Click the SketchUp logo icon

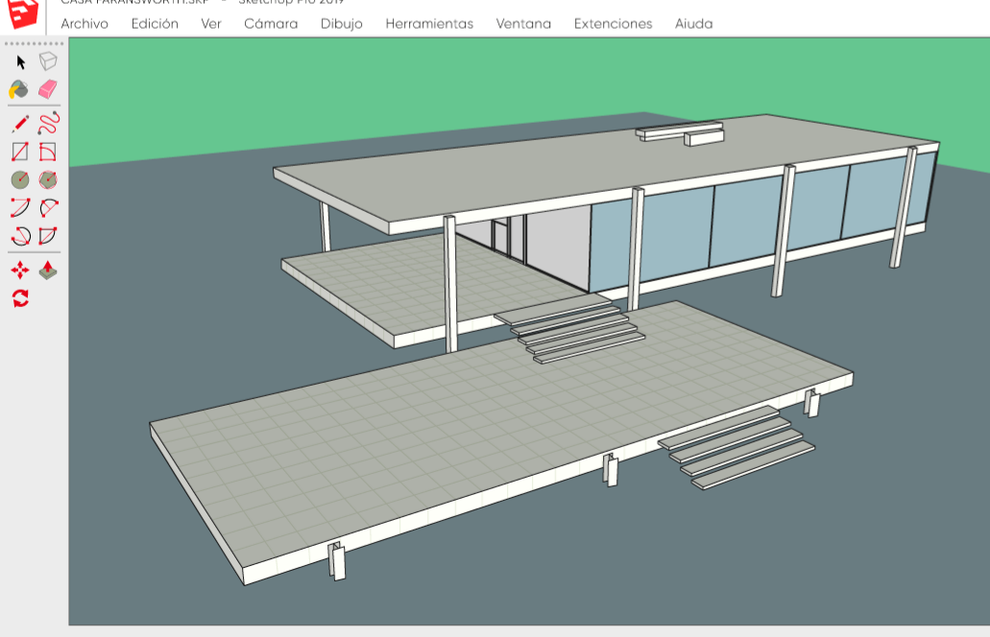click(22, 13)
